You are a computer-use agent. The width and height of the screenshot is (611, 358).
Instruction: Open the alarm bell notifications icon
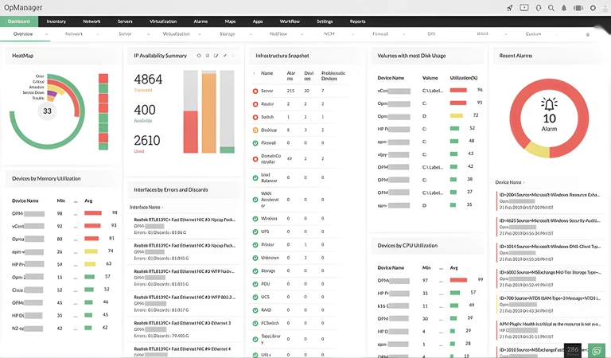point(564,8)
